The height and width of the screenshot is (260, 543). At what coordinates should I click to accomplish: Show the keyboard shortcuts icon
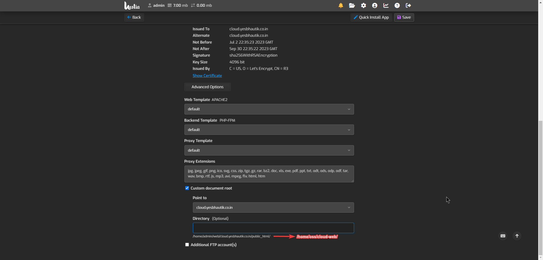pos(503,236)
